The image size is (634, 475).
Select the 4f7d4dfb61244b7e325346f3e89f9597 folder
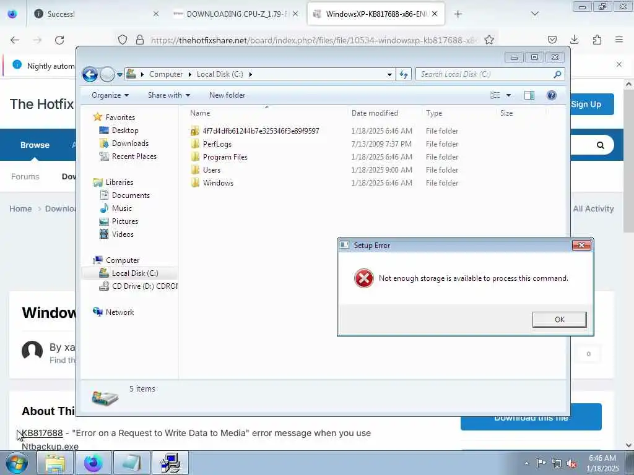pos(261,131)
